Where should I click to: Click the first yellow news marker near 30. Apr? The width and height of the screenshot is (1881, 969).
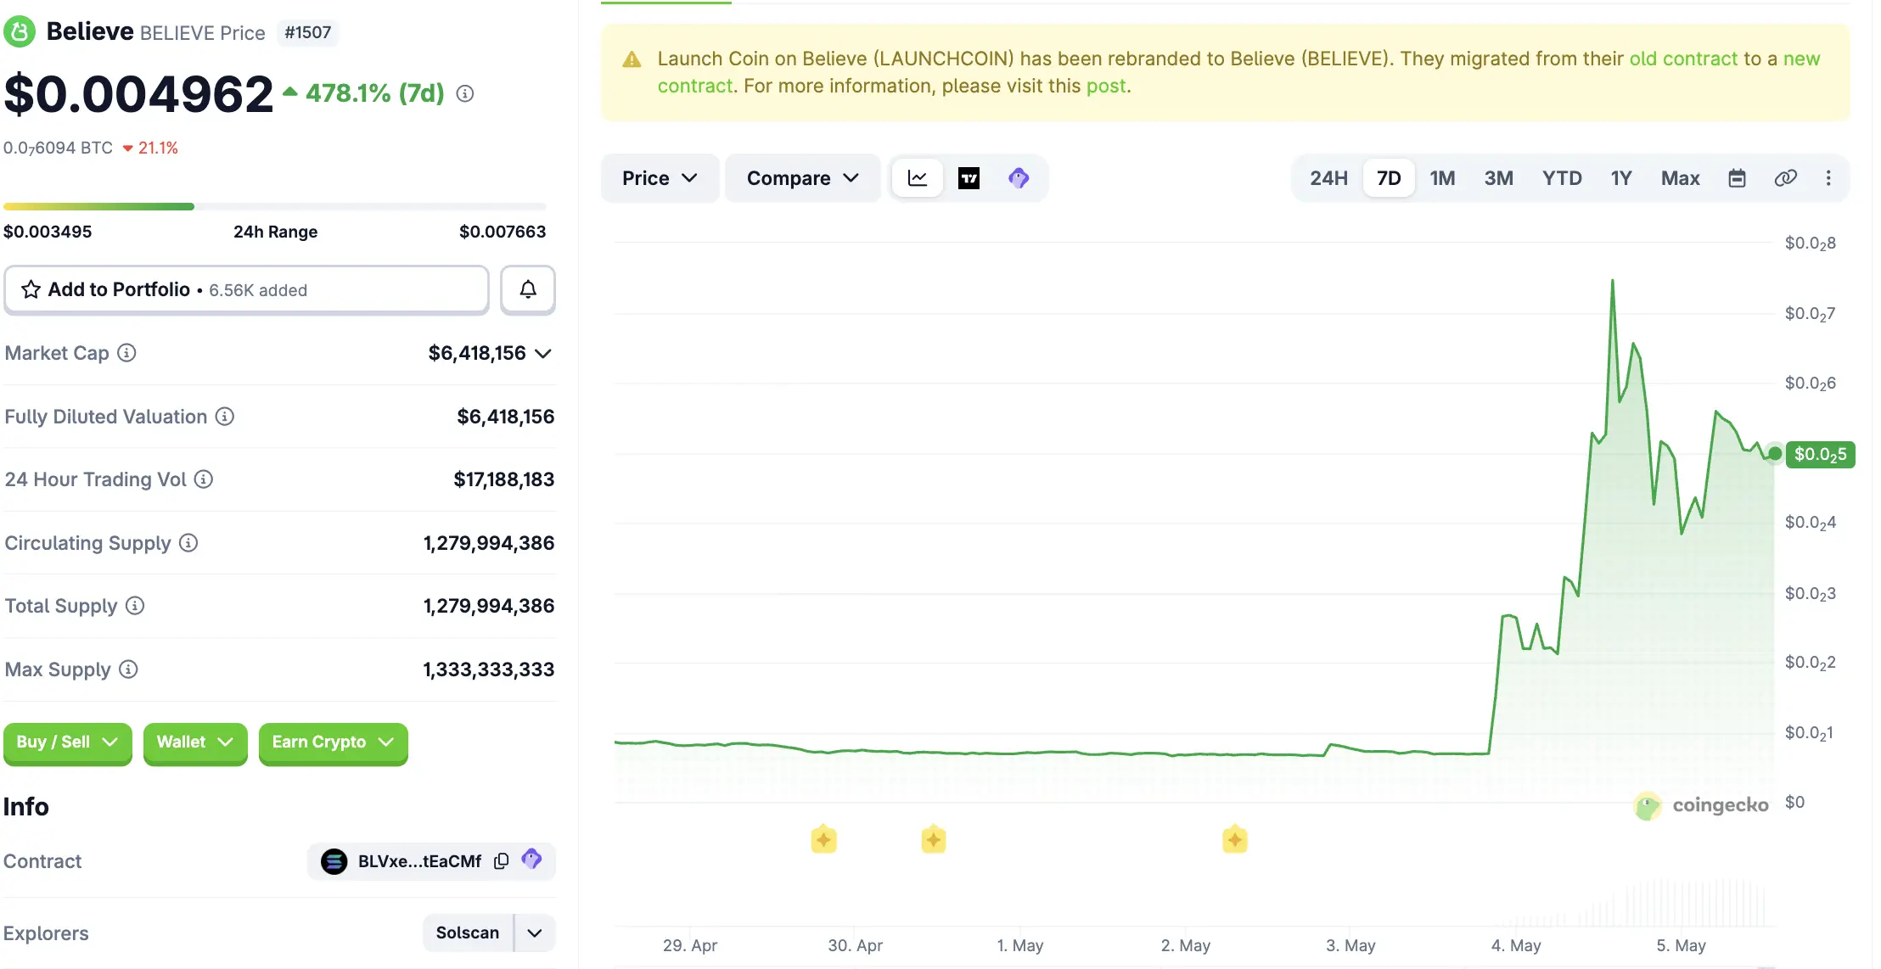coord(823,839)
